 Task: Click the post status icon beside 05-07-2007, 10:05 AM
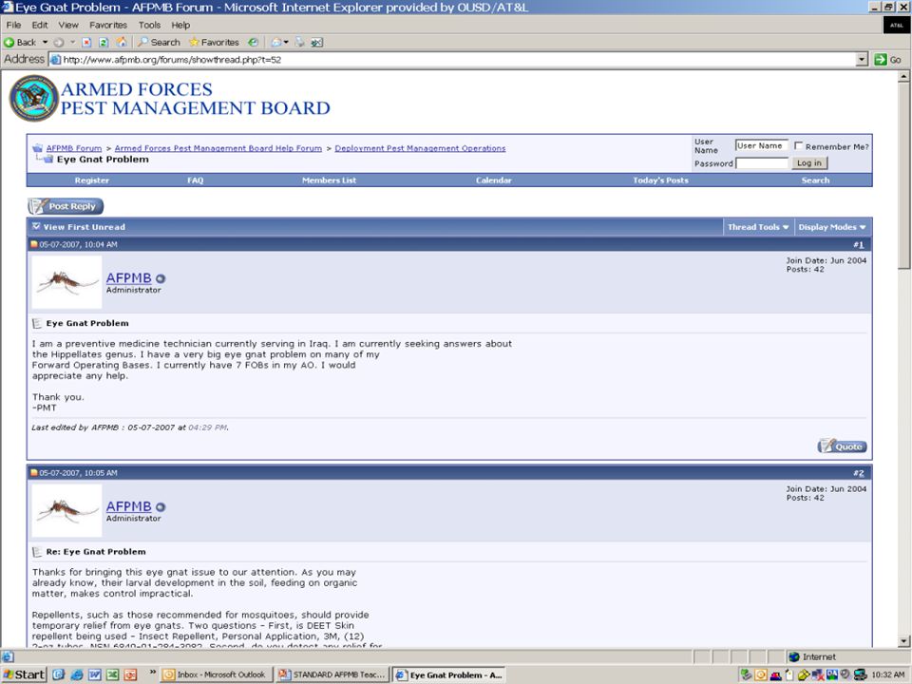[x=34, y=473]
